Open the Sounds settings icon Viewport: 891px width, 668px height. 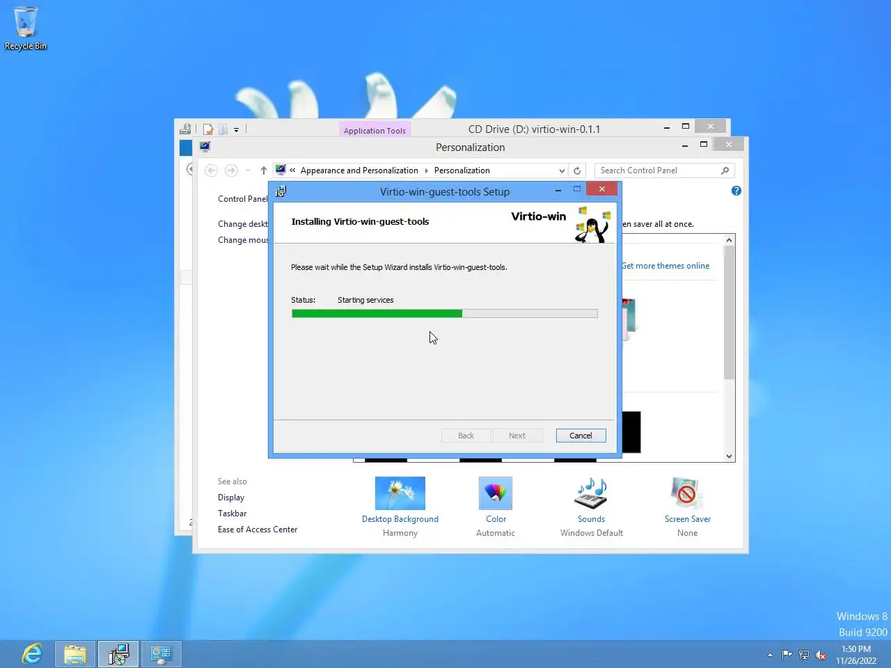click(591, 493)
